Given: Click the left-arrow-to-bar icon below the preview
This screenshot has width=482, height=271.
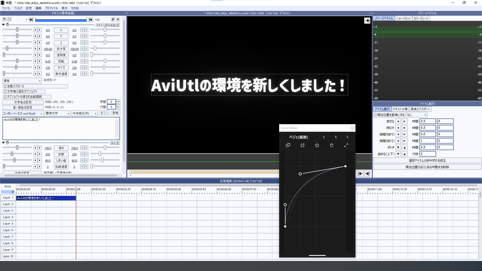Looking at the screenshot, I should pos(361,173).
